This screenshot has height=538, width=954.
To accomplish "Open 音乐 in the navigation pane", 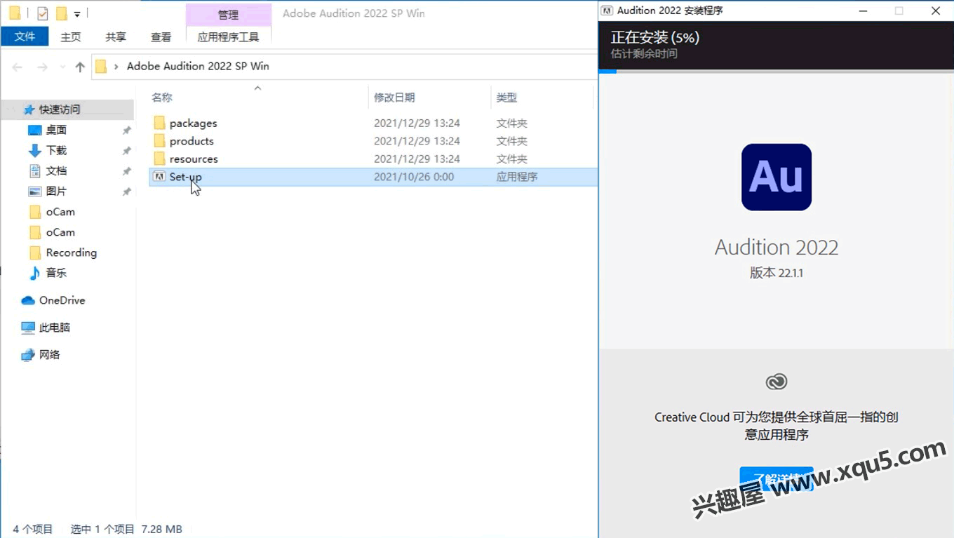I will [x=56, y=273].
